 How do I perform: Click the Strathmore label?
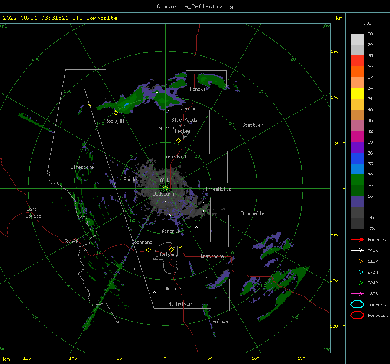tap(211, 256)
